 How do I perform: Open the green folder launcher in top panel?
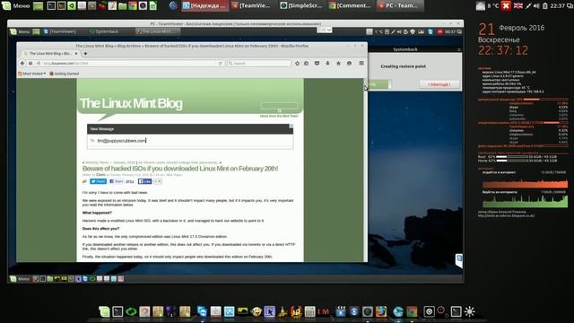[122, 5]
